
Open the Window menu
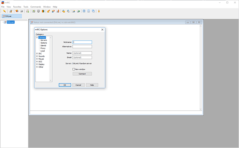click(x=47, y=7)
